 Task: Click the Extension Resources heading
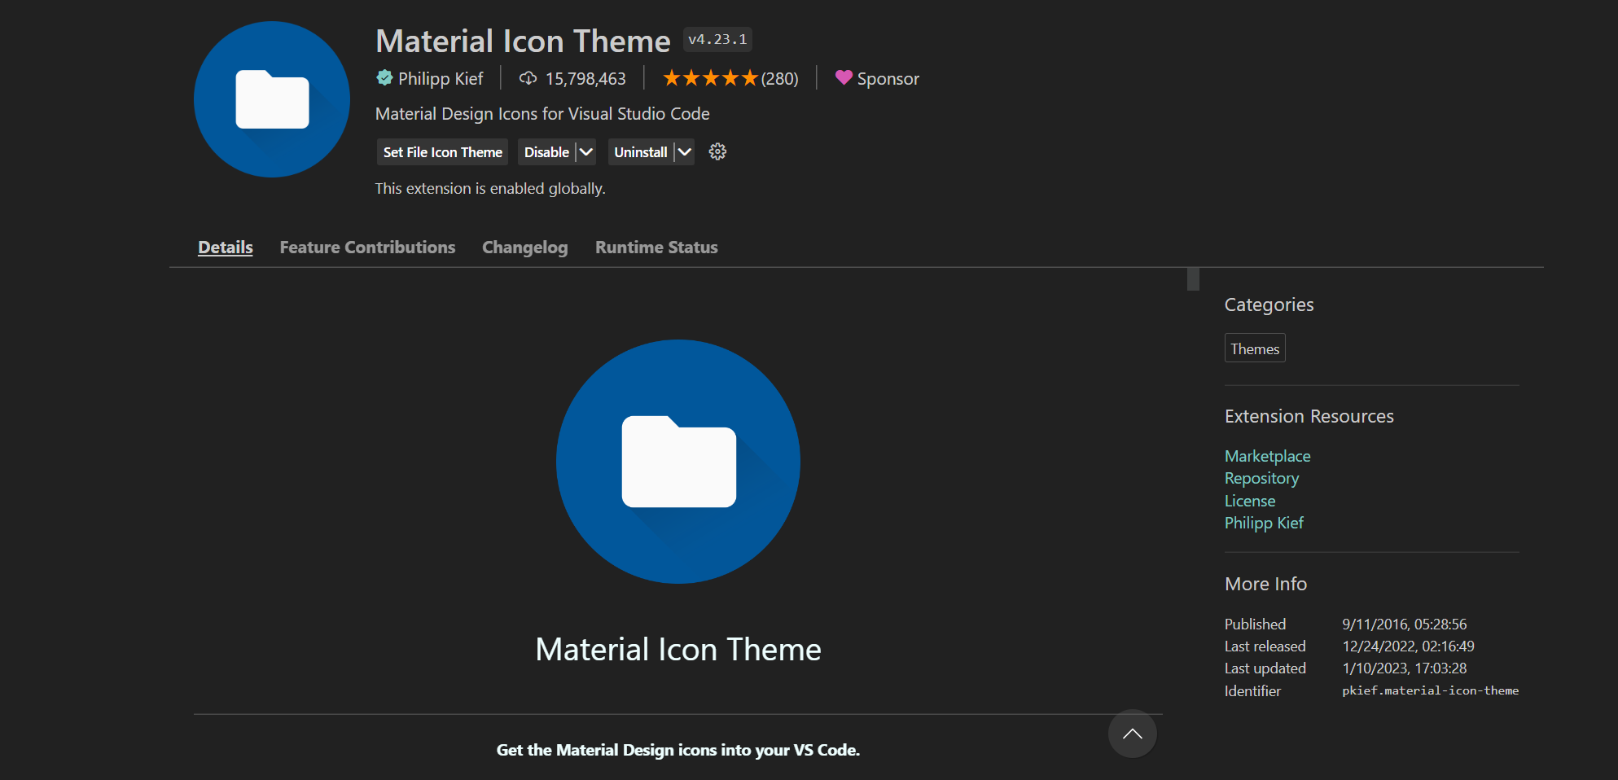[1309, 416]
